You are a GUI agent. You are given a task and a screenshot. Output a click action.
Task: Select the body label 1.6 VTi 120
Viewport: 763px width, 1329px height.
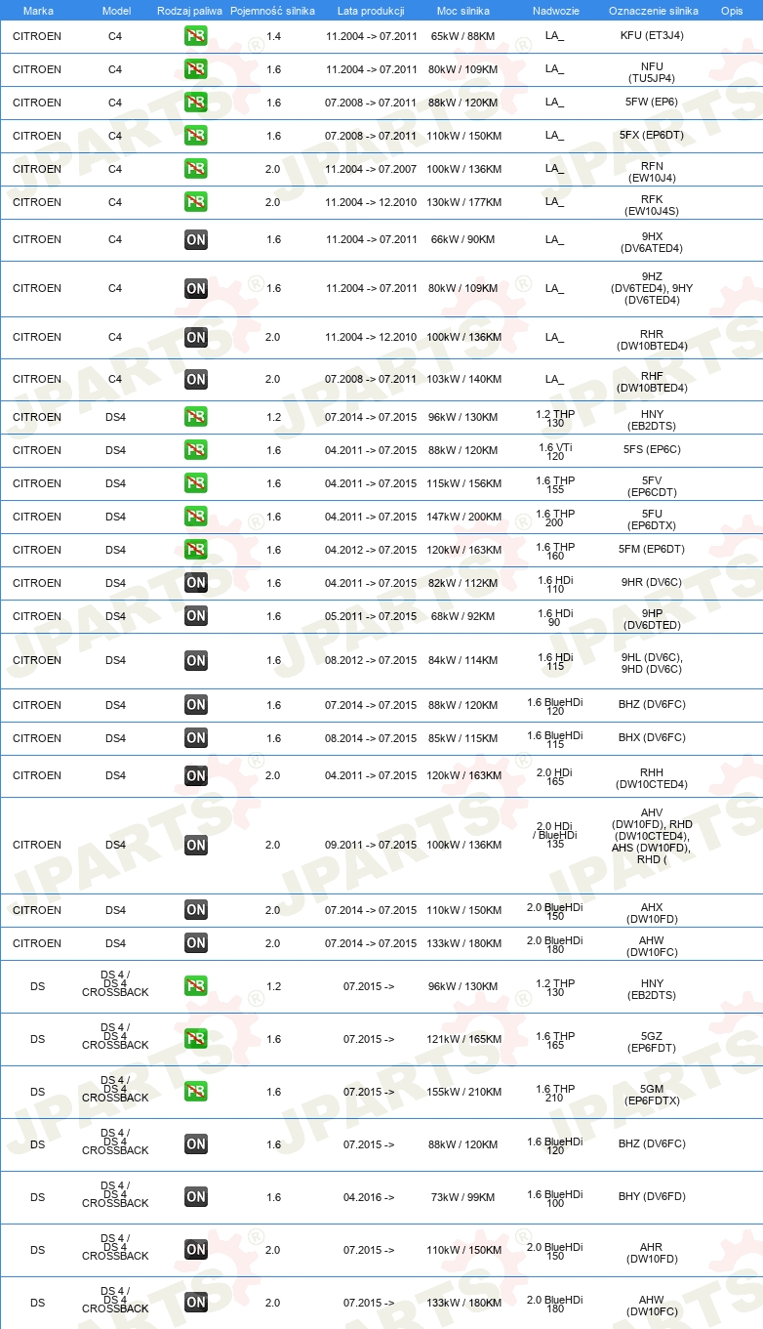point(555,450)
